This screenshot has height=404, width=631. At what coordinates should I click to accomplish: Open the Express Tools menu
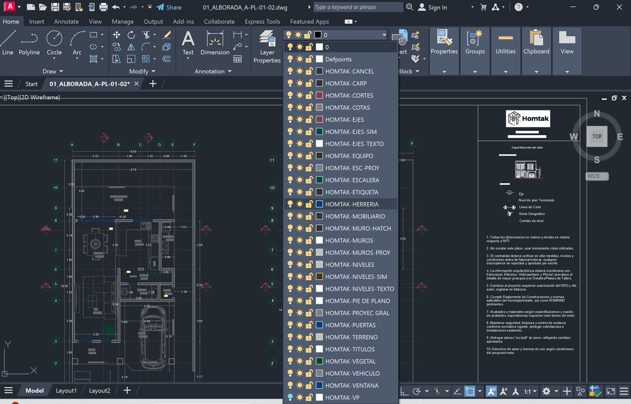pos(262,21)
